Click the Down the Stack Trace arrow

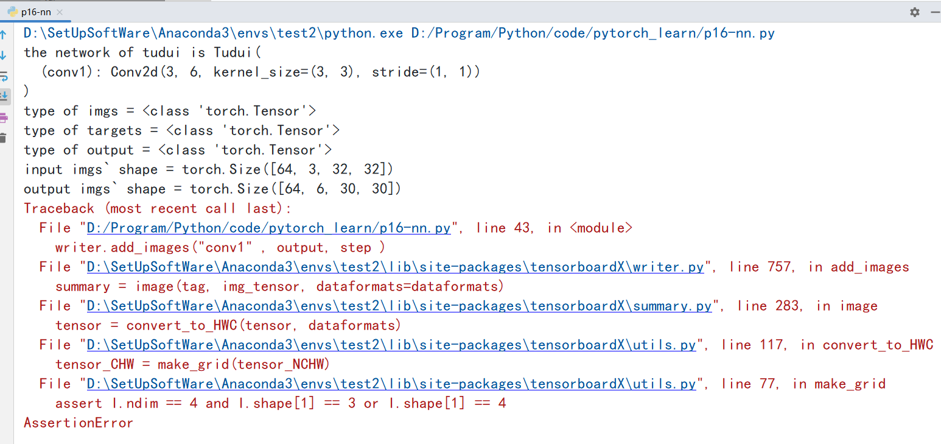click(x=4, y=55)
